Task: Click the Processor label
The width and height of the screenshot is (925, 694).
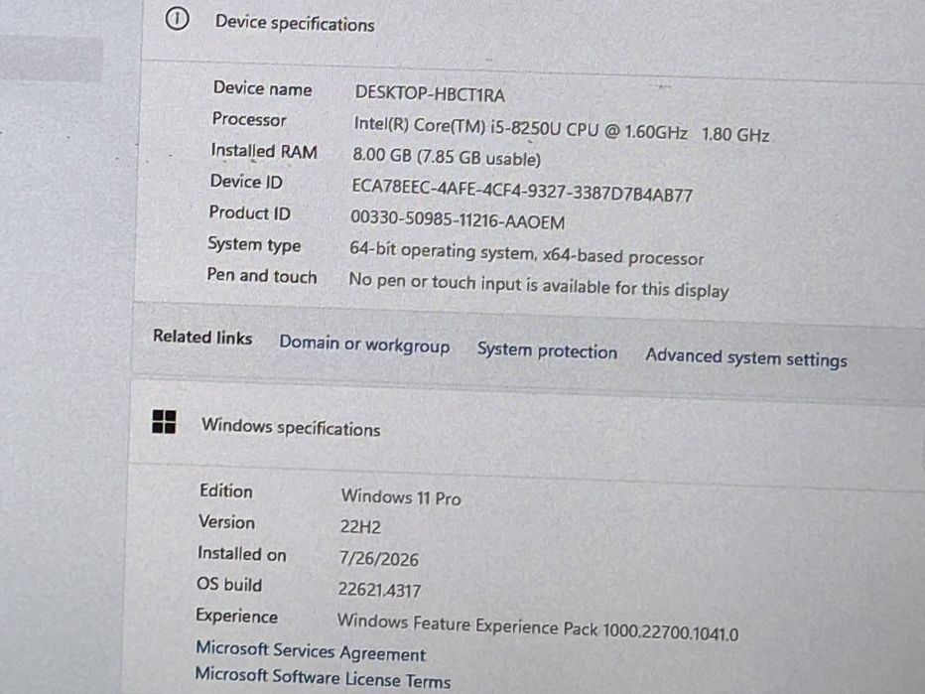Action: click(249, 120)
